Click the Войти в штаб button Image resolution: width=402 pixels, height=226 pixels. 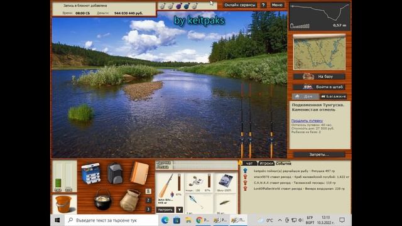[x=320, y=87]
